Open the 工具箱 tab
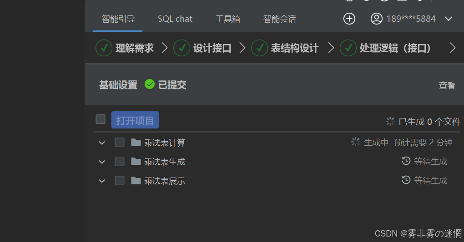Viewport: 464px width, 242px height. [228, 19]
